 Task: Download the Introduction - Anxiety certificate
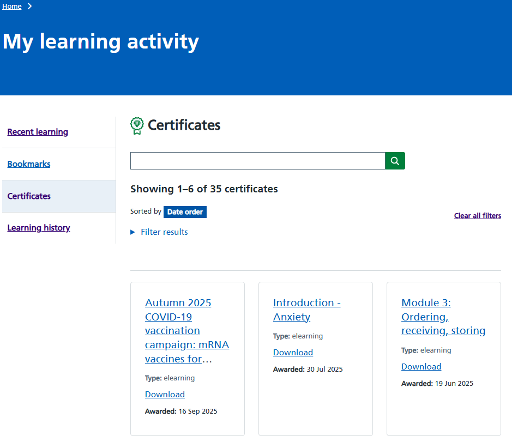click(x=293, y=352)
